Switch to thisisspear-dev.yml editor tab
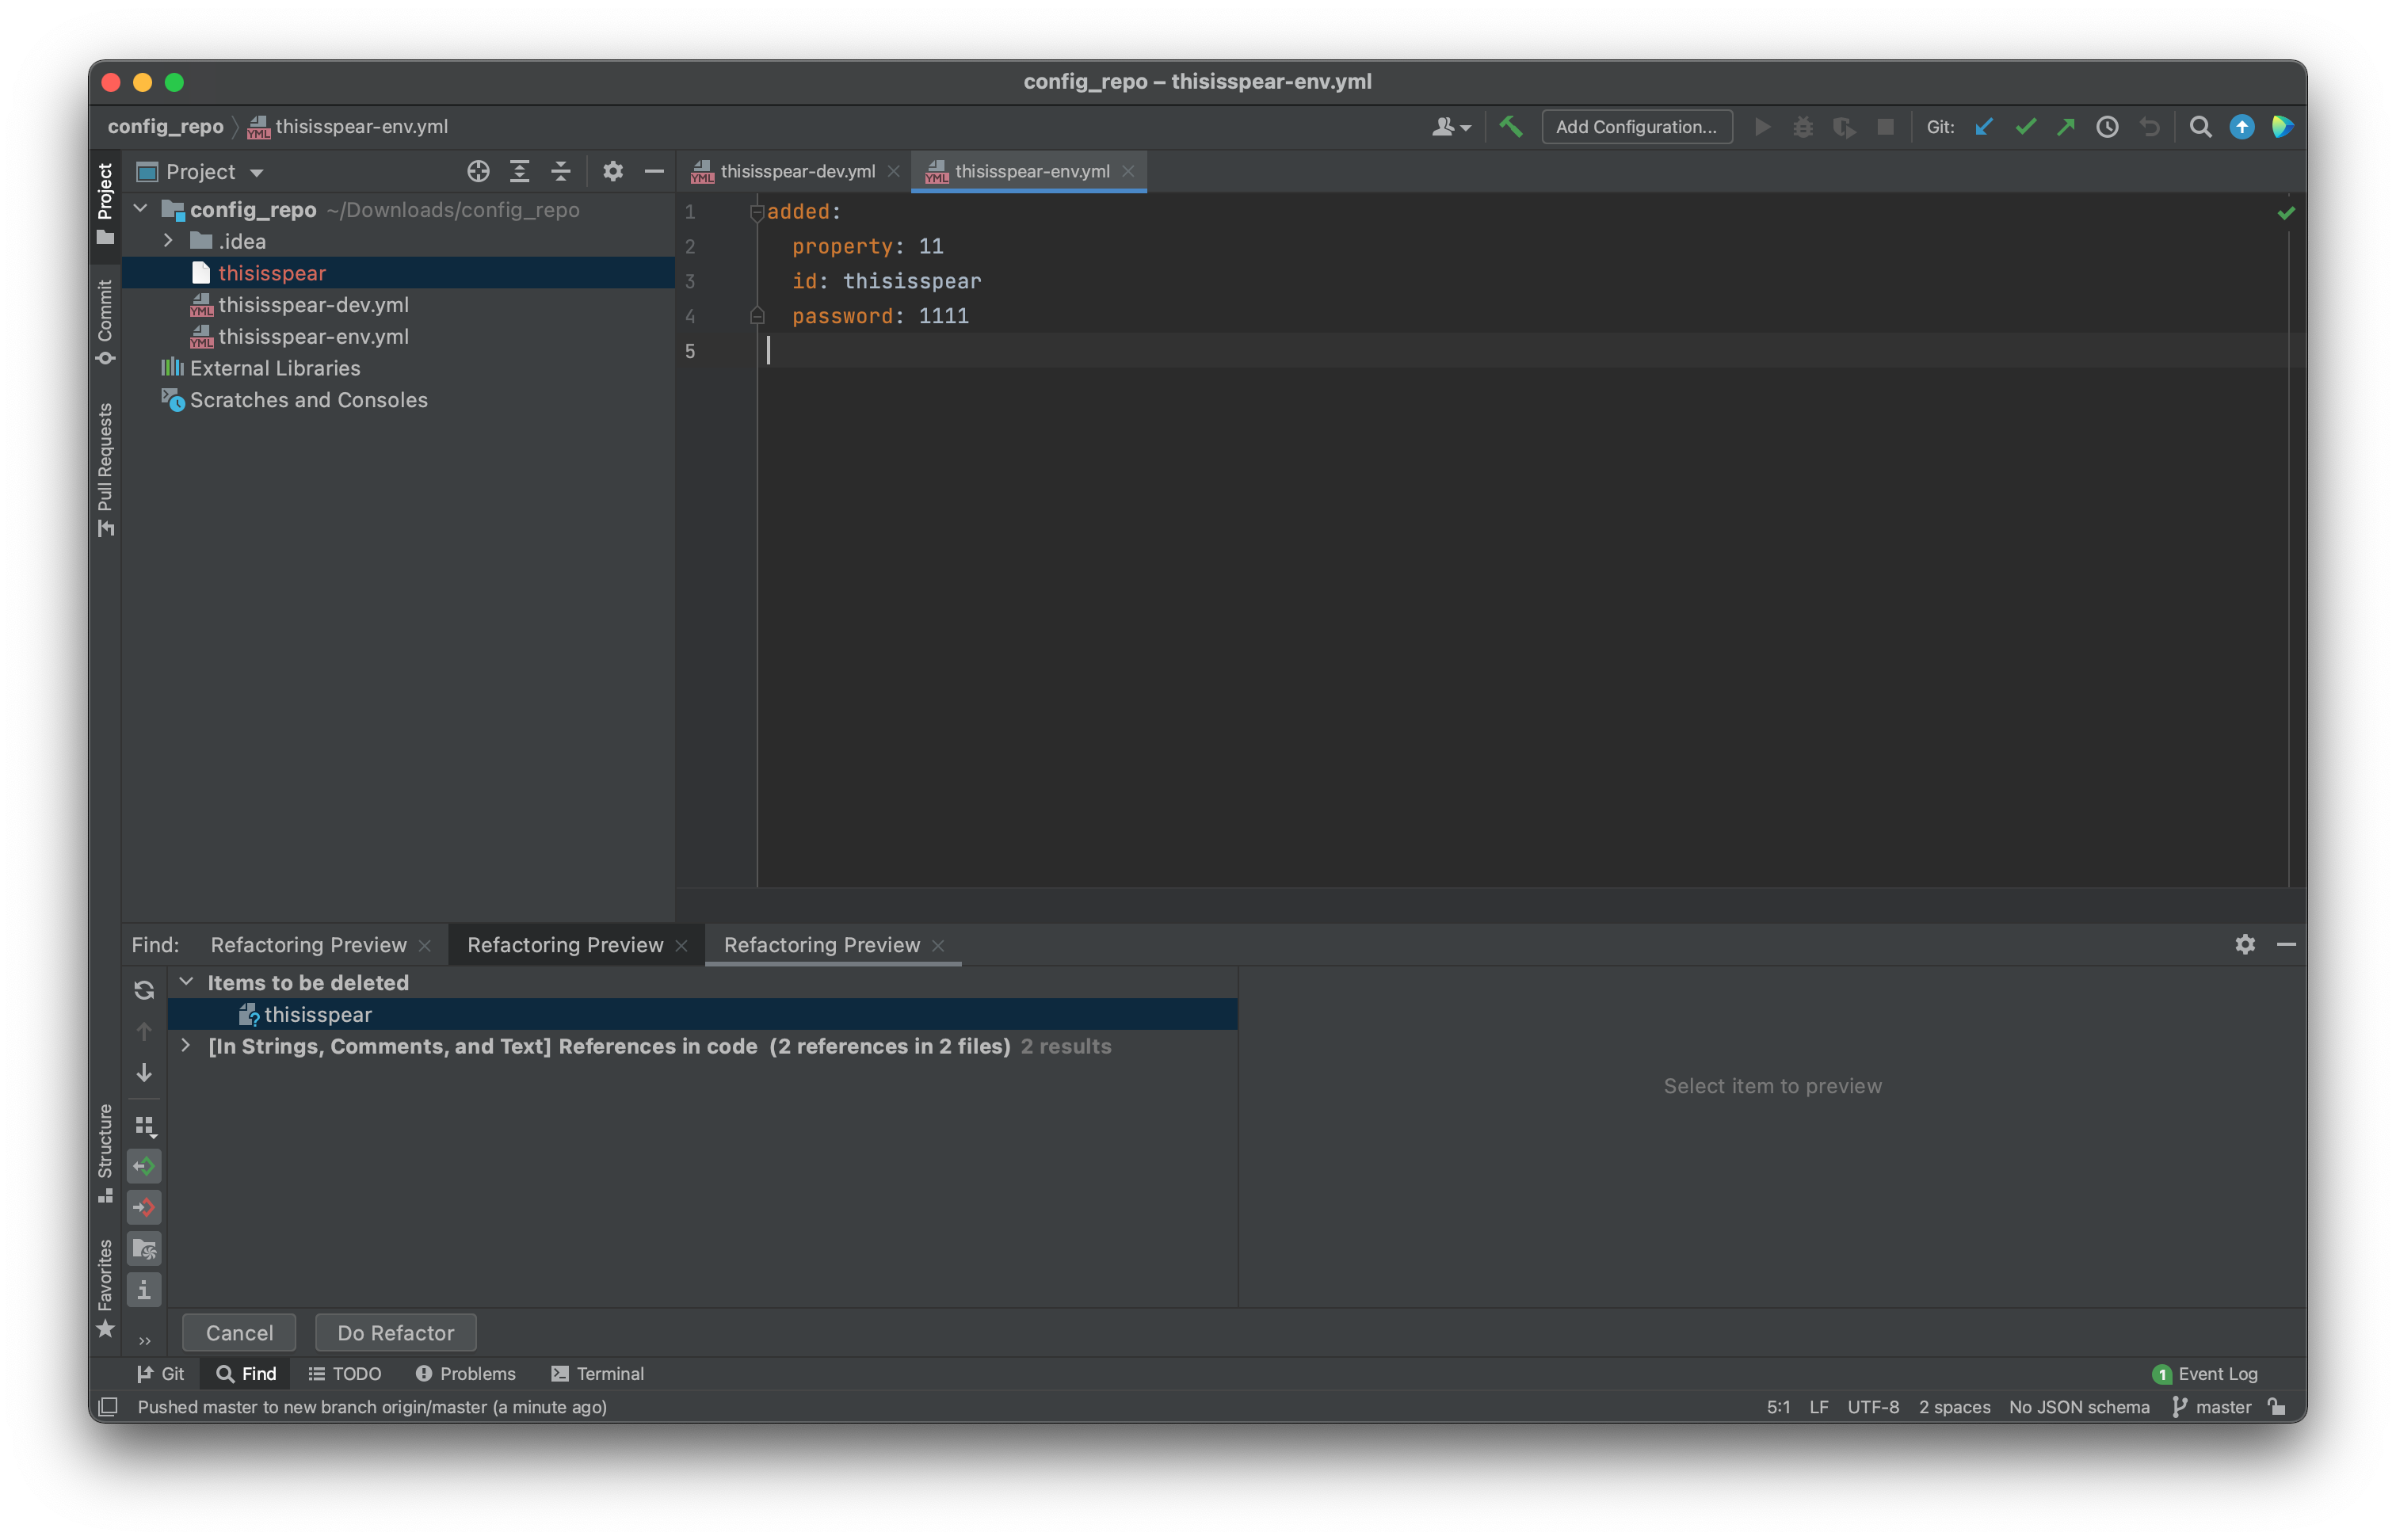 796,172
